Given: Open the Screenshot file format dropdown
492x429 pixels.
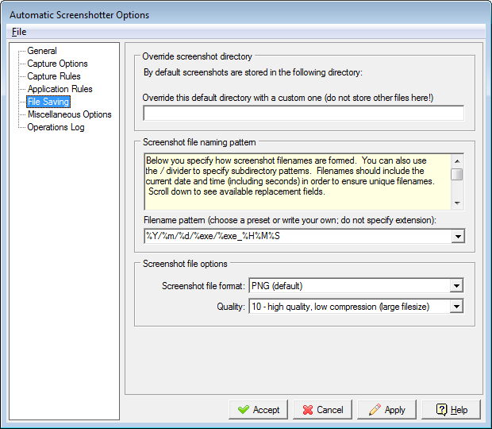Looking at the screenshot, I should tap(456, 286).
